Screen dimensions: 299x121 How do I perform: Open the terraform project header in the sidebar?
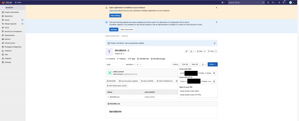pos(13,8)
